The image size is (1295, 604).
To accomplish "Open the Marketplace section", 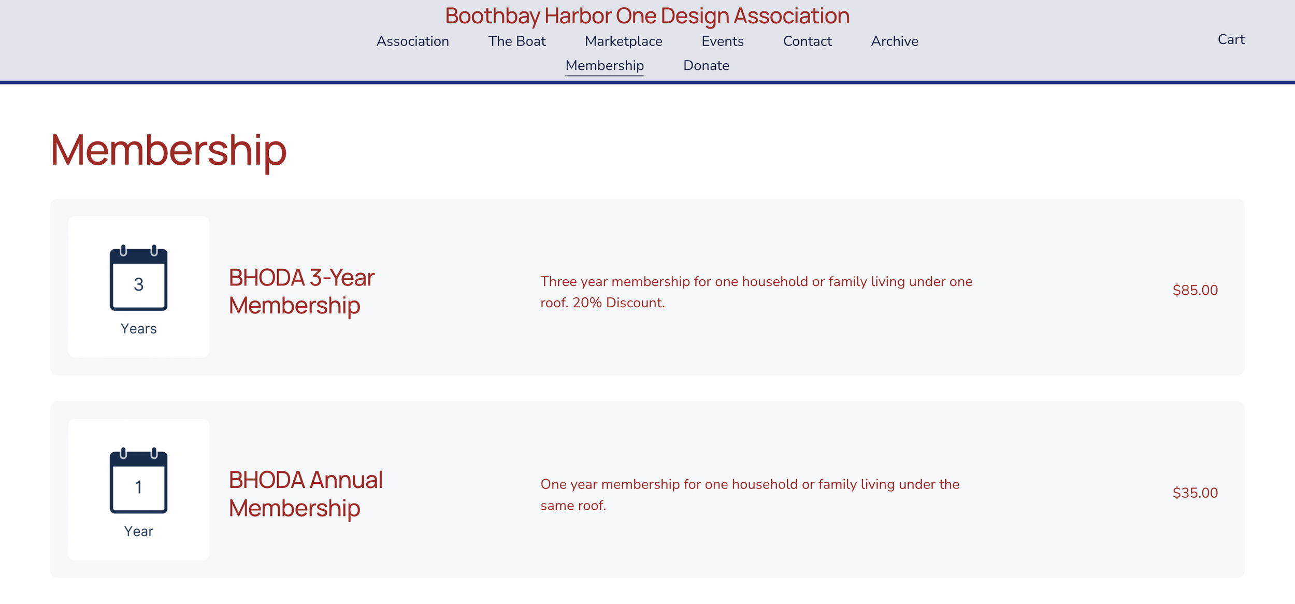I will coord(624,41).
